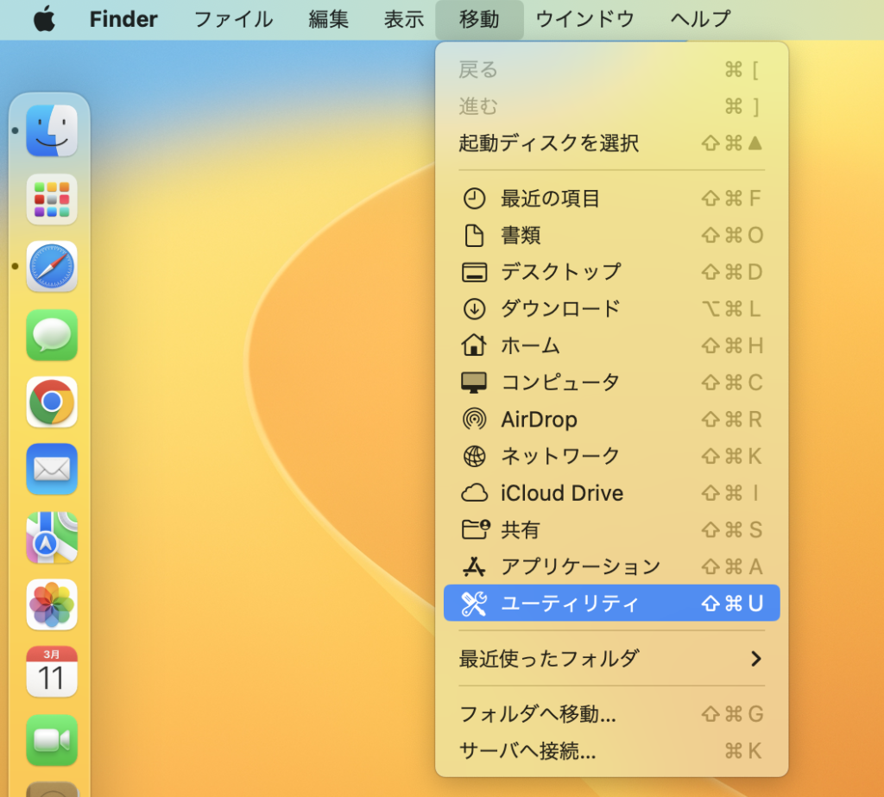Open Maps from the Dock
Screen dimensions: 884x797
pyautogui.click(x=52, y=538)
